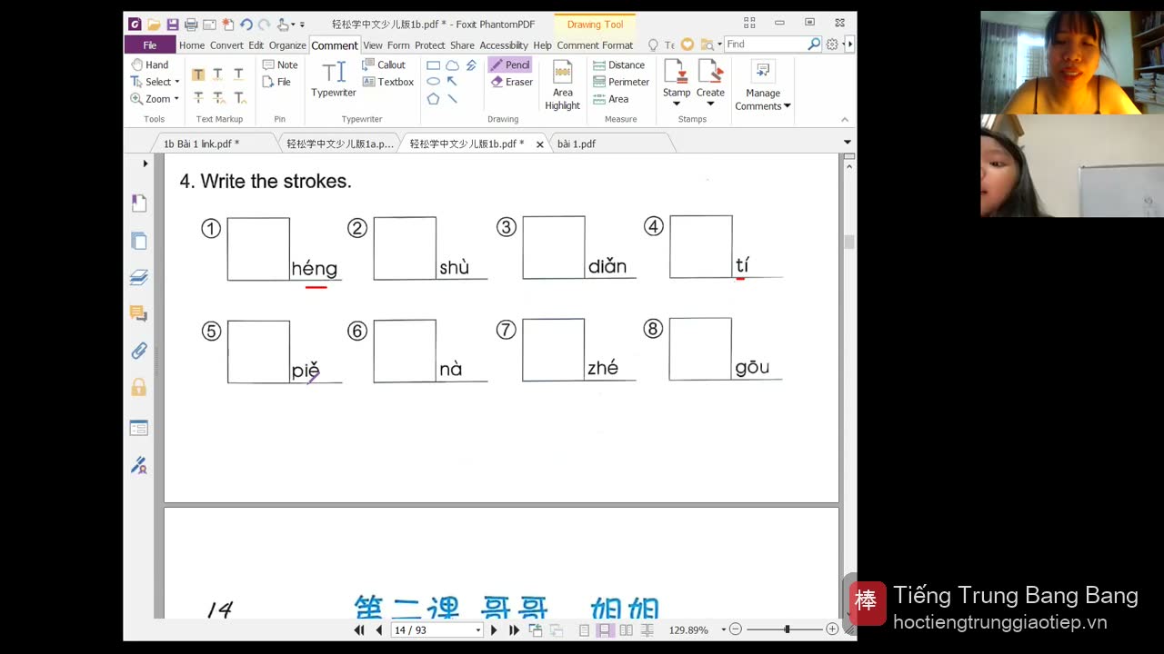
Task: Select the Oval drawing tool
Action: click(x=433, y=82)
